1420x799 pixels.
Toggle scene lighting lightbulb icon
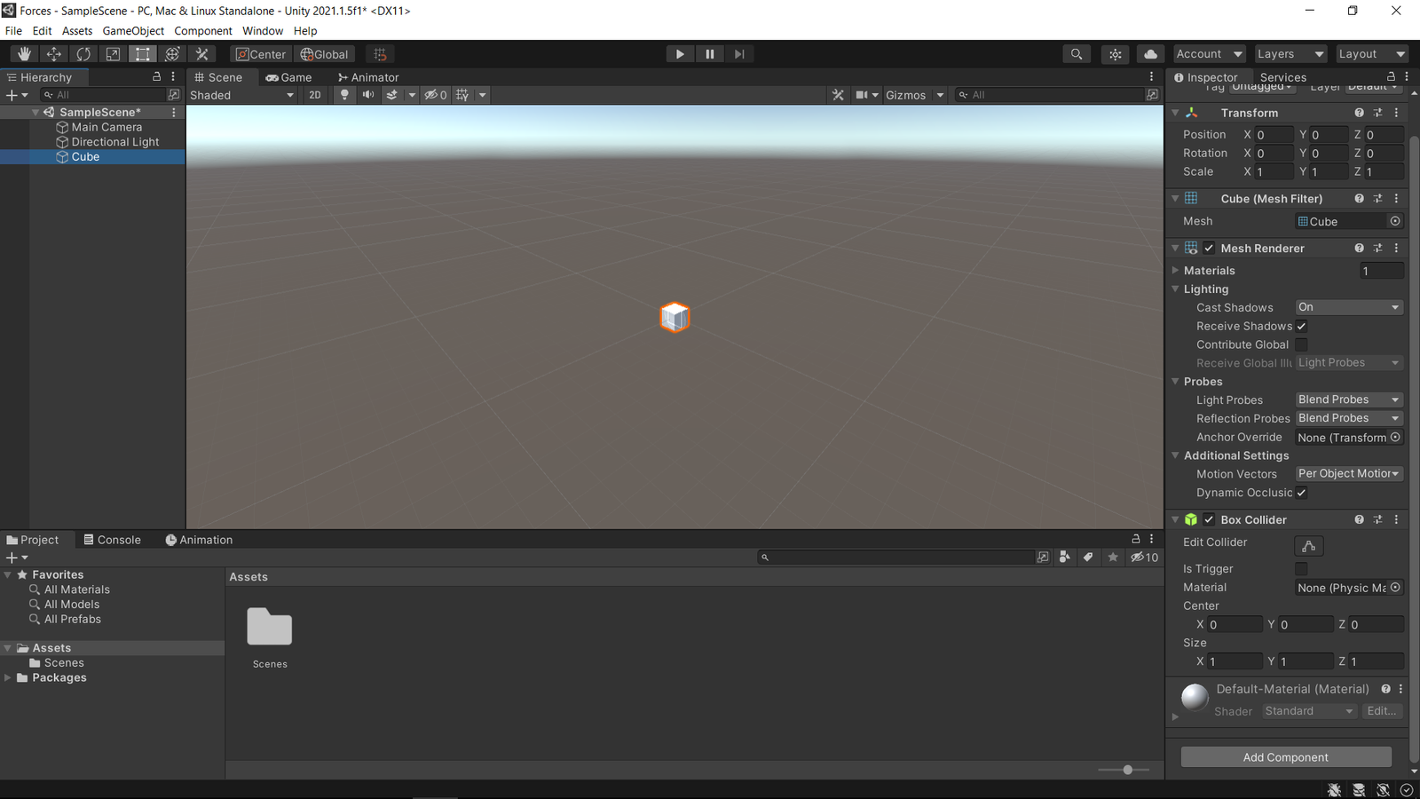[344, 95]
